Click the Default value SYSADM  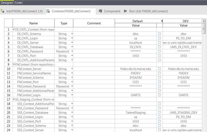tap(136, 78)
